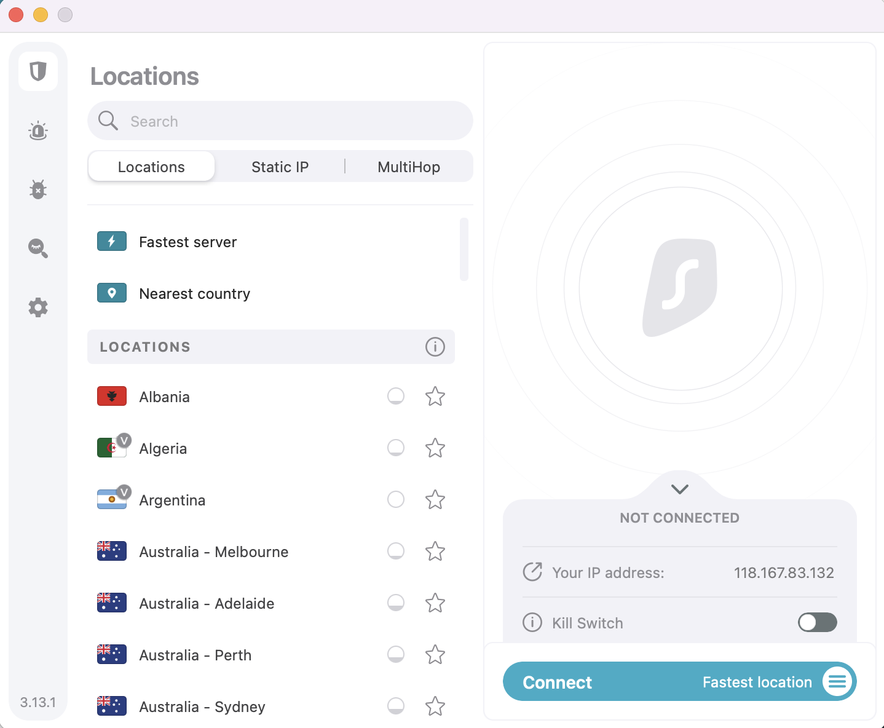Switch to the MultiHop tab

pos(409,167)
